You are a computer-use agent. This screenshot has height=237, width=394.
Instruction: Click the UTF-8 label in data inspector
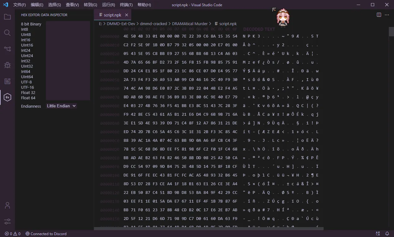26,82
